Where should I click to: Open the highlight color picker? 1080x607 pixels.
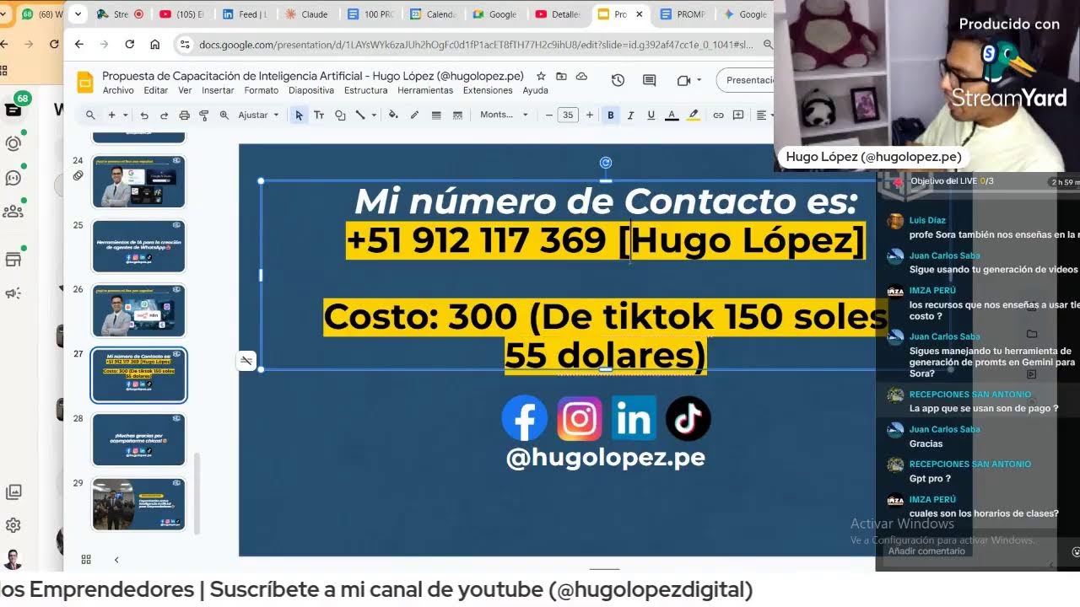click(693, 115)
